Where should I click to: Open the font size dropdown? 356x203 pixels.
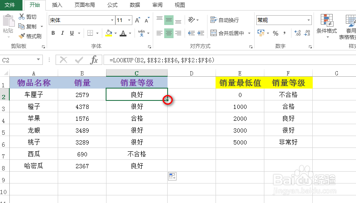[129, 20]
